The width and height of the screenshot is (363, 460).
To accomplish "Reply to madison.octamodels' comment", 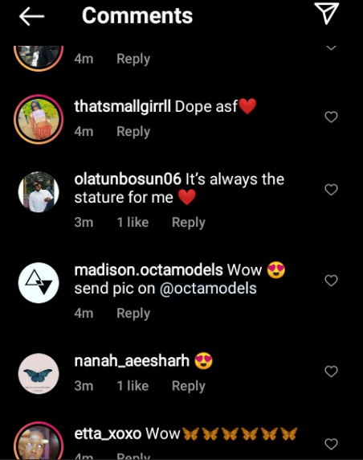I will pos(133,314).
